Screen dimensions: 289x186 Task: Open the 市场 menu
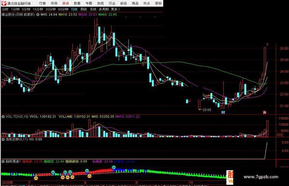pyautogui.click(x=54, y=3)
